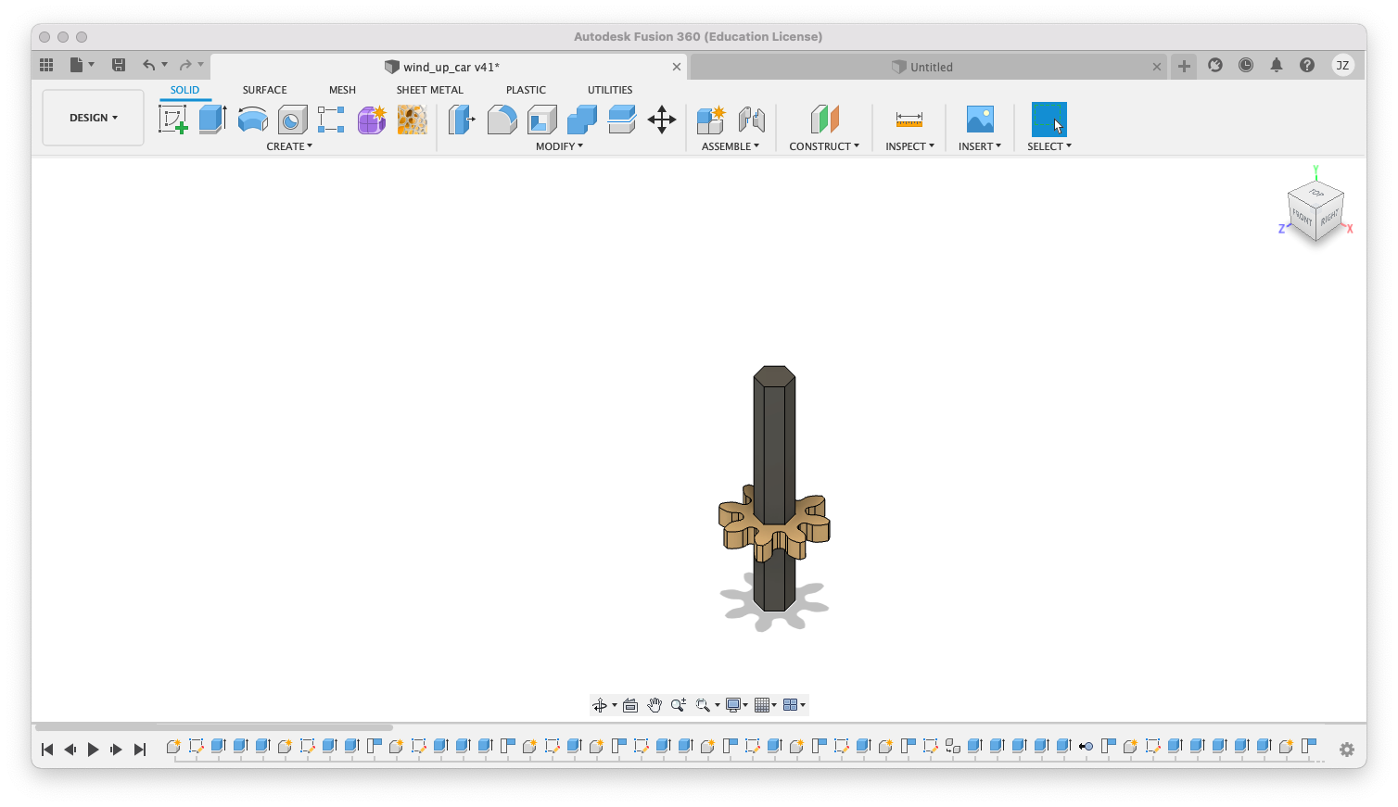Expand the MODIFY menu
Viewport: 1398px width, 807px height.
coord(559,146)
